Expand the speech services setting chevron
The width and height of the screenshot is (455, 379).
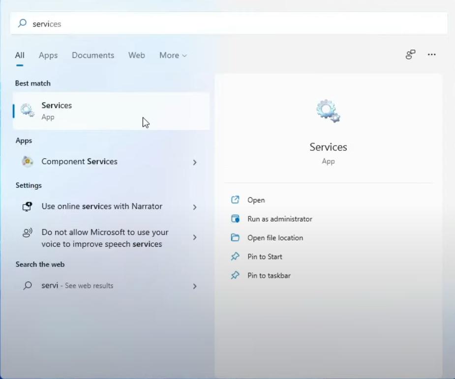pos(195,237)
